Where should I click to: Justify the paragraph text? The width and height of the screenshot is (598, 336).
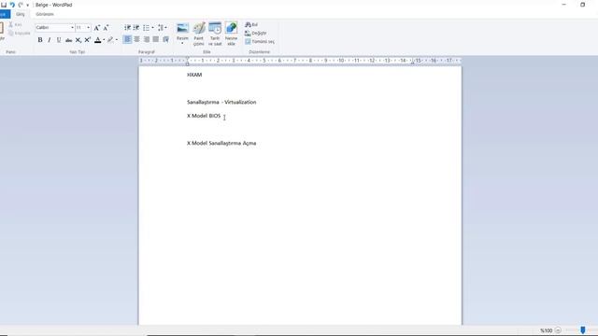coord(156,39)
